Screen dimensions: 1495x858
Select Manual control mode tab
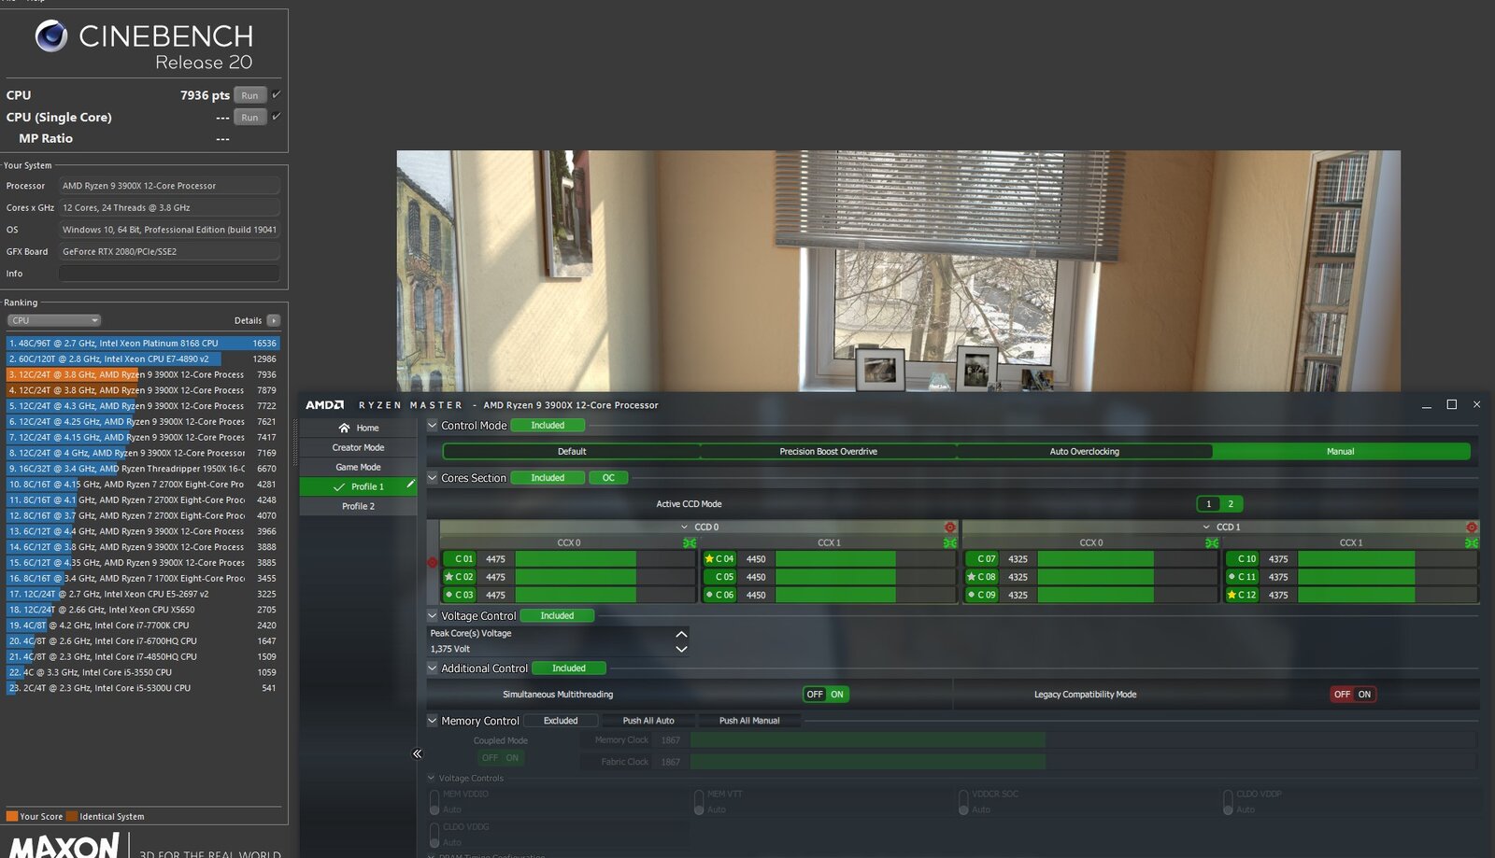point(1340,451)
